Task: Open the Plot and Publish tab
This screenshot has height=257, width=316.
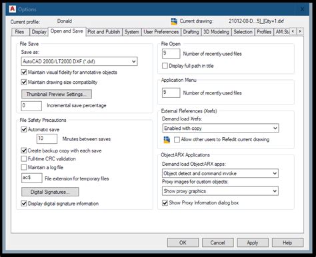Action: (104, 32)
